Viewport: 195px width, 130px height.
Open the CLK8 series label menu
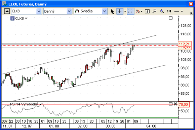pos(19,19)
